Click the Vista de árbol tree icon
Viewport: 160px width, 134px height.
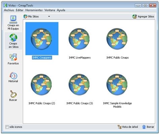[x=119, y=127]
